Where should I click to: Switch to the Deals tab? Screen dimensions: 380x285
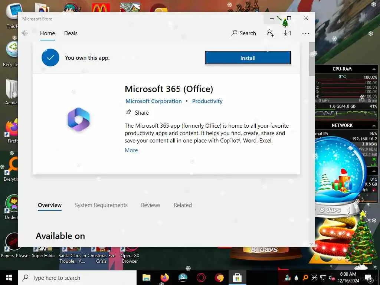coord(71,33)
